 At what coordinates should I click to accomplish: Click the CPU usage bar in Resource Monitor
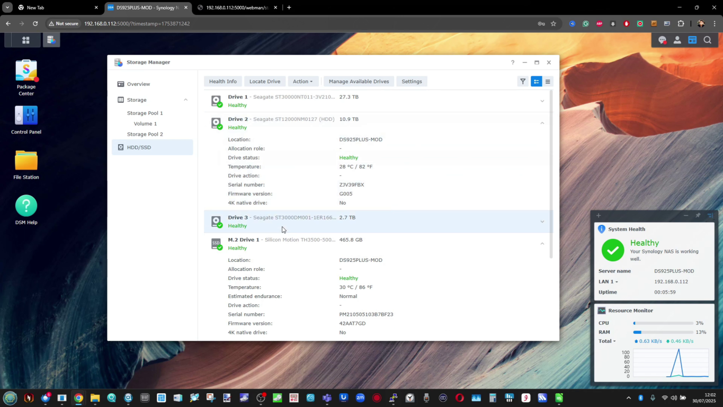coord(663,323)
